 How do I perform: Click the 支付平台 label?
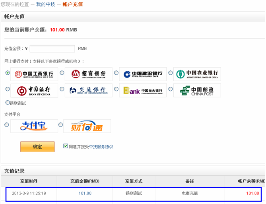click(12, 114)
